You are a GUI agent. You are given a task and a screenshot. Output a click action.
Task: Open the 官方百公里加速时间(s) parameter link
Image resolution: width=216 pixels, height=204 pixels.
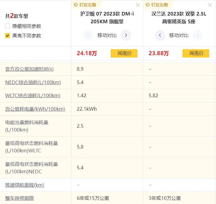[29, 69]
